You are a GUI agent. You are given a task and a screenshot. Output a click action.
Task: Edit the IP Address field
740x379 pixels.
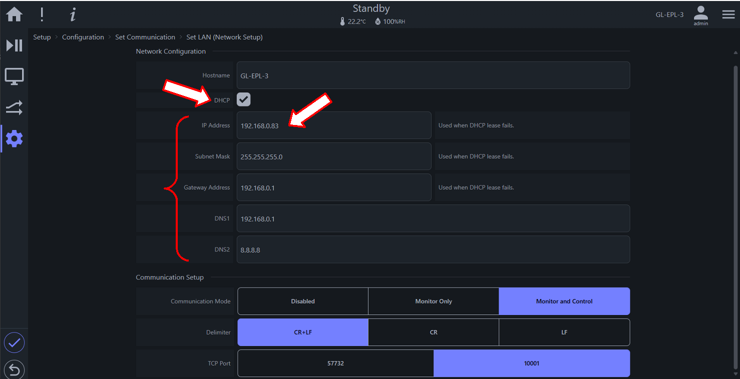pyautogui.click(x=334, y=125)
